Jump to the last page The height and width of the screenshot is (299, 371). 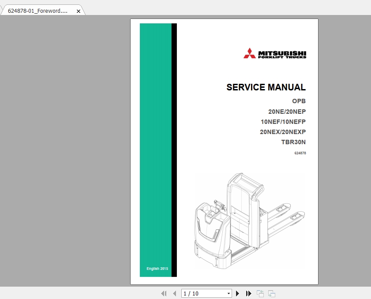point(248,293)
